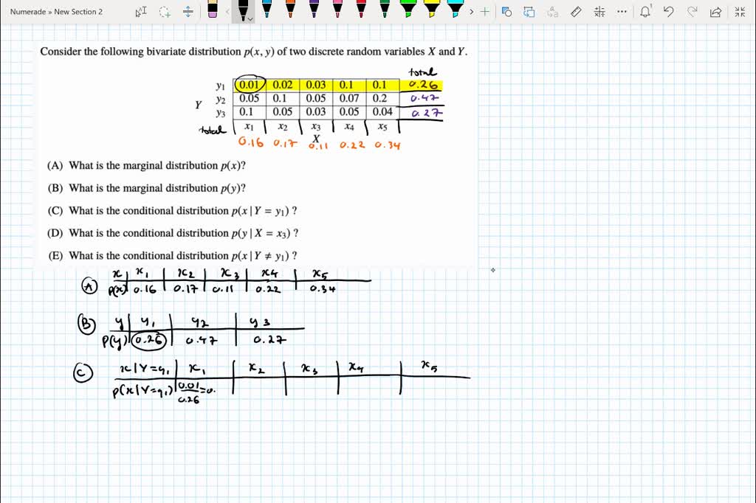This screenshot has width=756, height=503.
Task: Open the Ink to Shape tool
Action: click(506, 11)
